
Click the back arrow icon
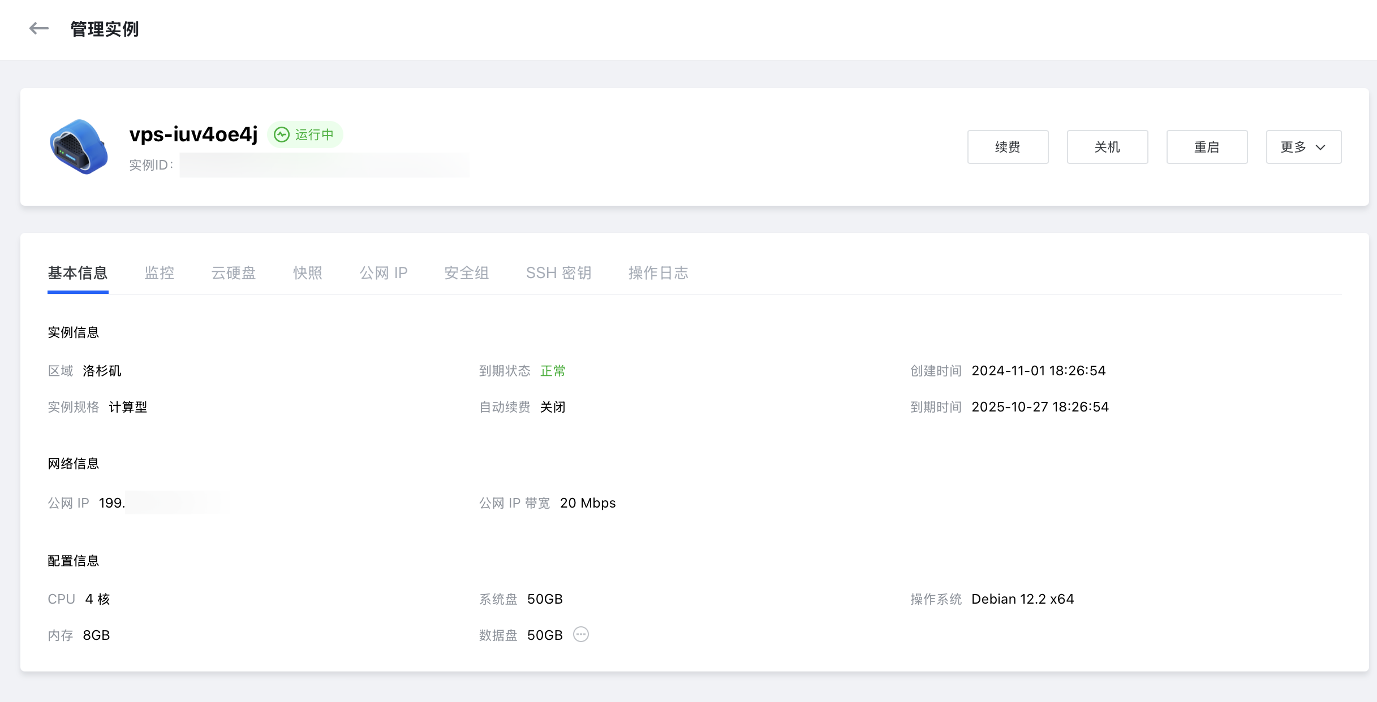(x=38, y=28)
